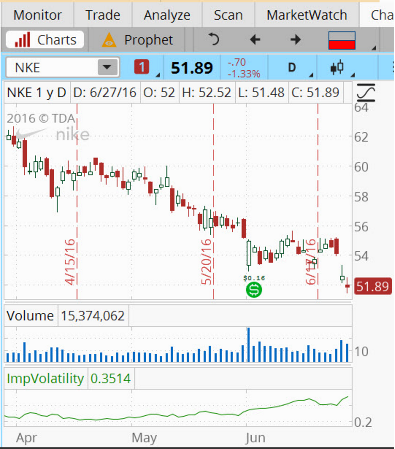Open the Monitor tab

pos(37,15)
